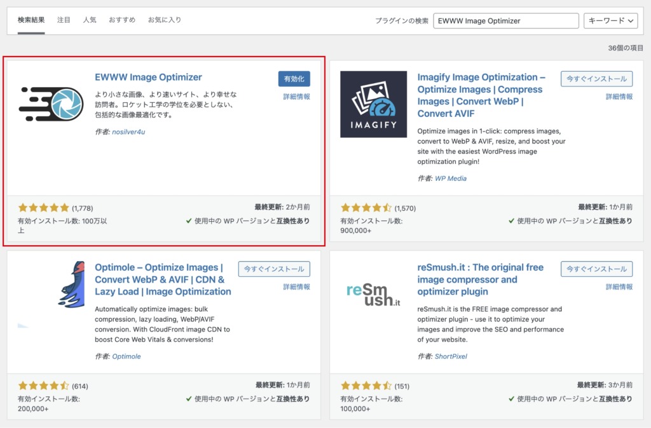Install the Optimole plugin now
This screenshot has height=428, width=651.
coord(274,269)
